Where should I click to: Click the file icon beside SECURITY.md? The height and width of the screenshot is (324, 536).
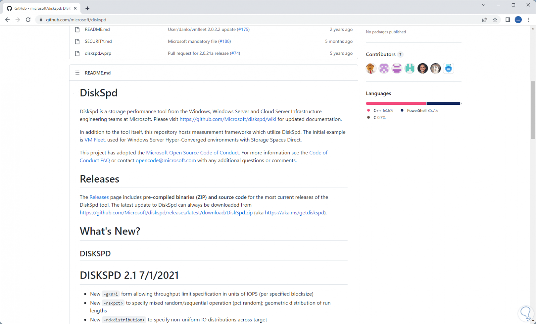coord(77,42)
